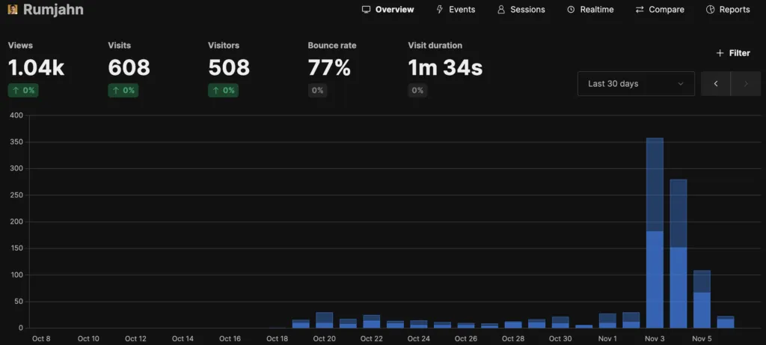
Task: Open the Last 30 days dropdown
Action: 635,84
